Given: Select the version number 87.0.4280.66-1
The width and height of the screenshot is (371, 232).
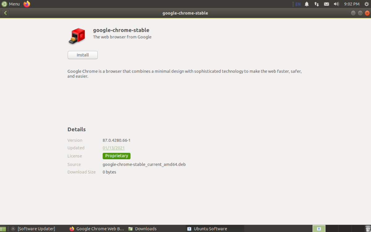Looking at the screenshot, I should pyautogui.click(x=117, y=140).
